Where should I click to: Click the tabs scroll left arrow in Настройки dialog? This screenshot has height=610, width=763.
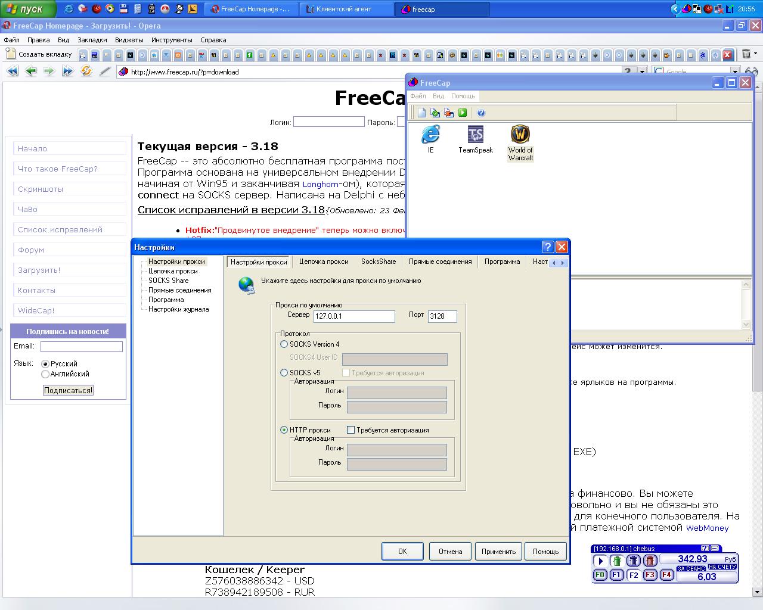pos(554,262)
